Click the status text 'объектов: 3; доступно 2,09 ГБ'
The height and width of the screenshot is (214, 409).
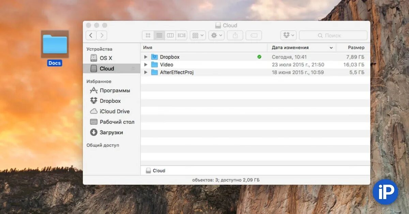tap(226, 180)
